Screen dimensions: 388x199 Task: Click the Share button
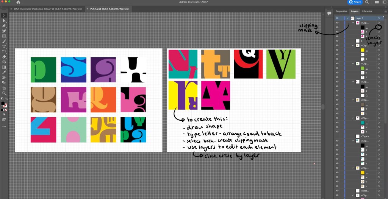(x=355, y=2)
